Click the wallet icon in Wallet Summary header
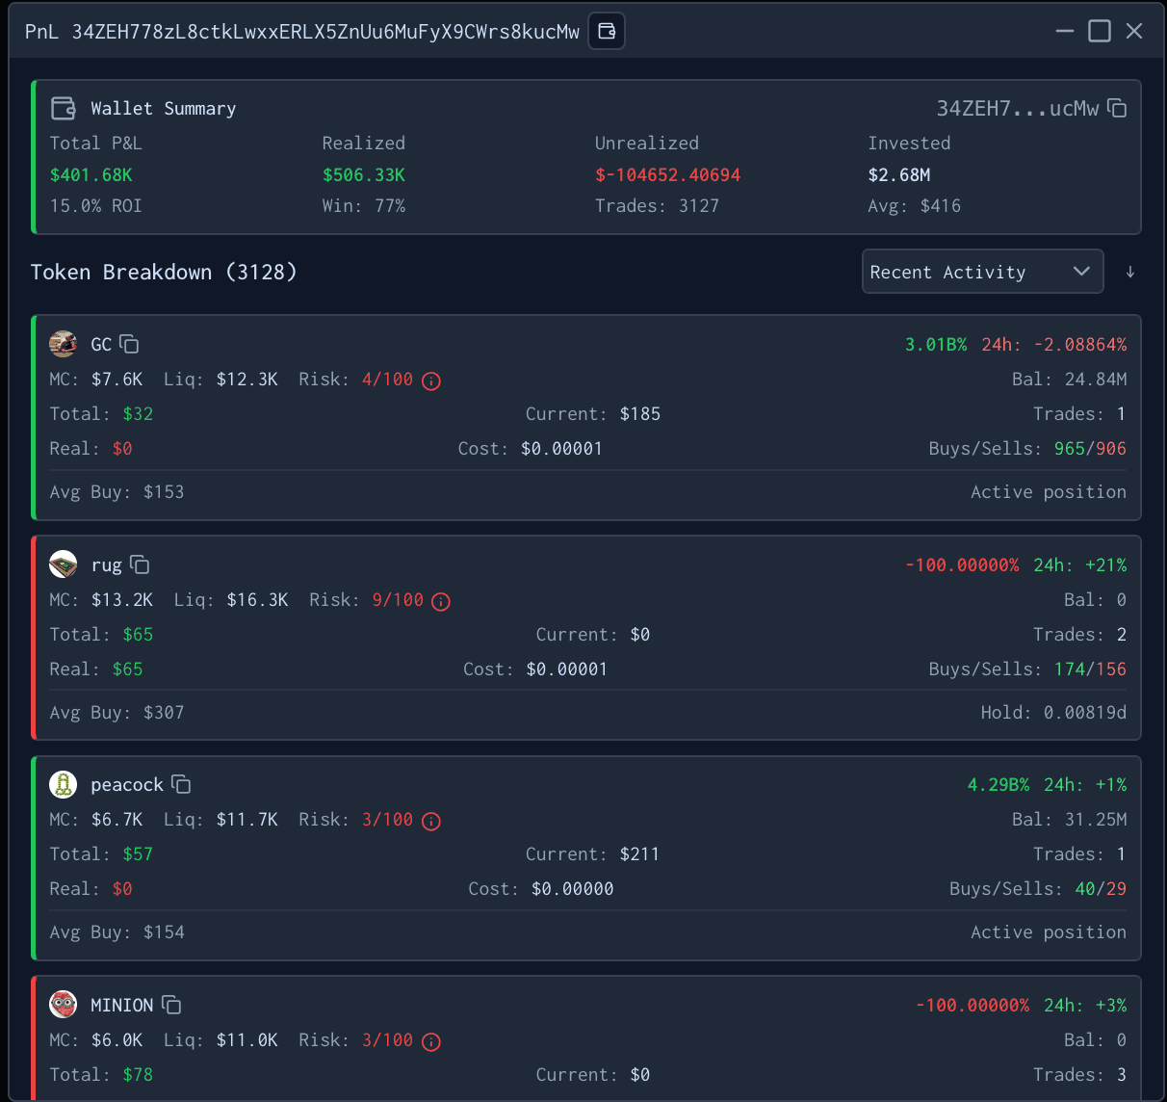 tap(63, 108)
